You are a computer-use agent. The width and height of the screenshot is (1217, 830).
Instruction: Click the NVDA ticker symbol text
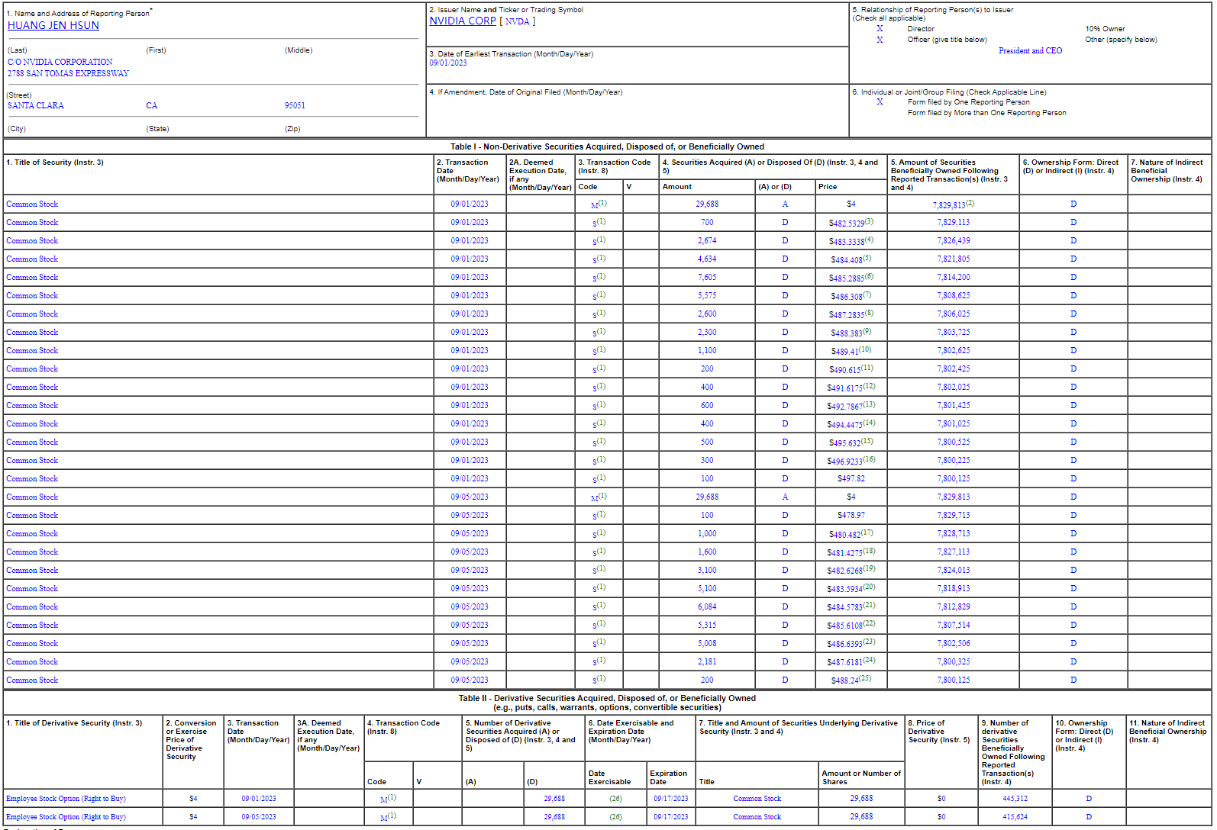click(x=517, y=21)
